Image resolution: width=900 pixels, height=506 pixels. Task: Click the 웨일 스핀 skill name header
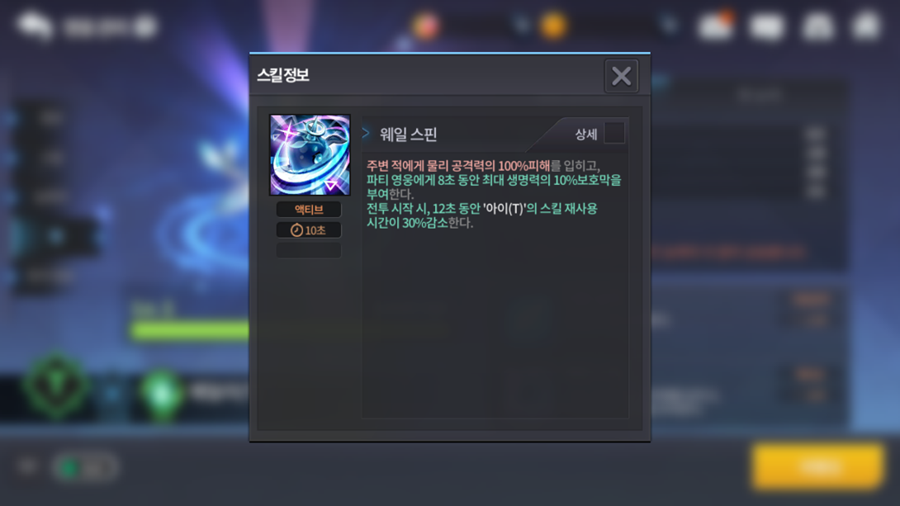[x=408, y=135]
